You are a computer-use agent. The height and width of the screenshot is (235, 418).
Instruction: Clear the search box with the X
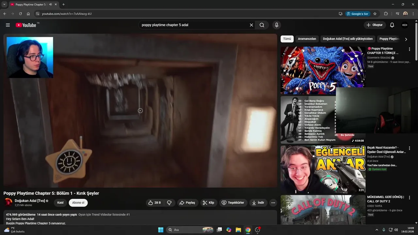(x=251, y=25)
